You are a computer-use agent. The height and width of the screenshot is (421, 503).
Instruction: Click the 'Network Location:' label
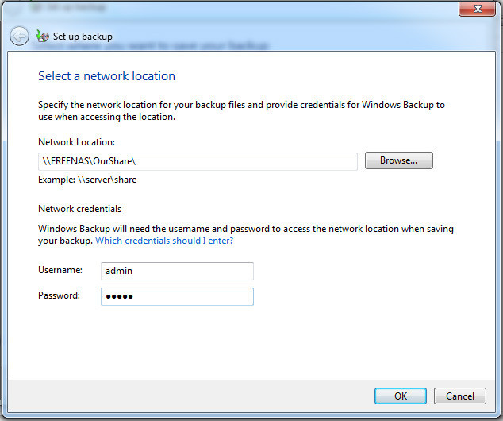76,142
